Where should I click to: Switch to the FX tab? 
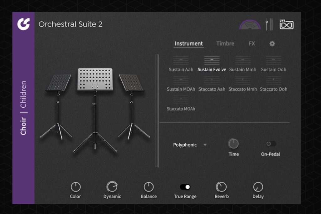[x=252, y=43]
